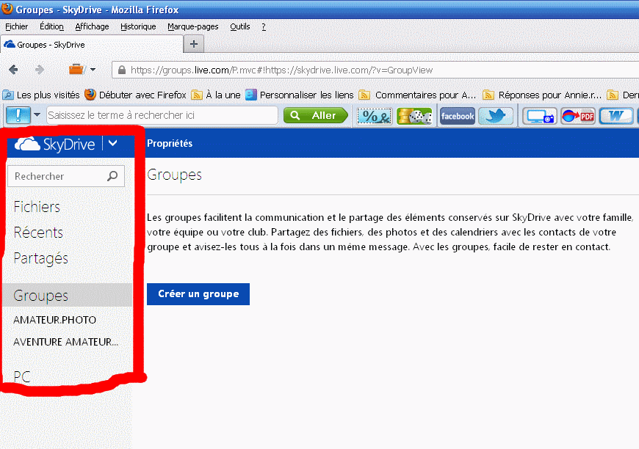Select Groupes in the SkyDrive sidebar
Image resolution: width=639 pixels, height=449 pixels.
[x=68, y=295]
